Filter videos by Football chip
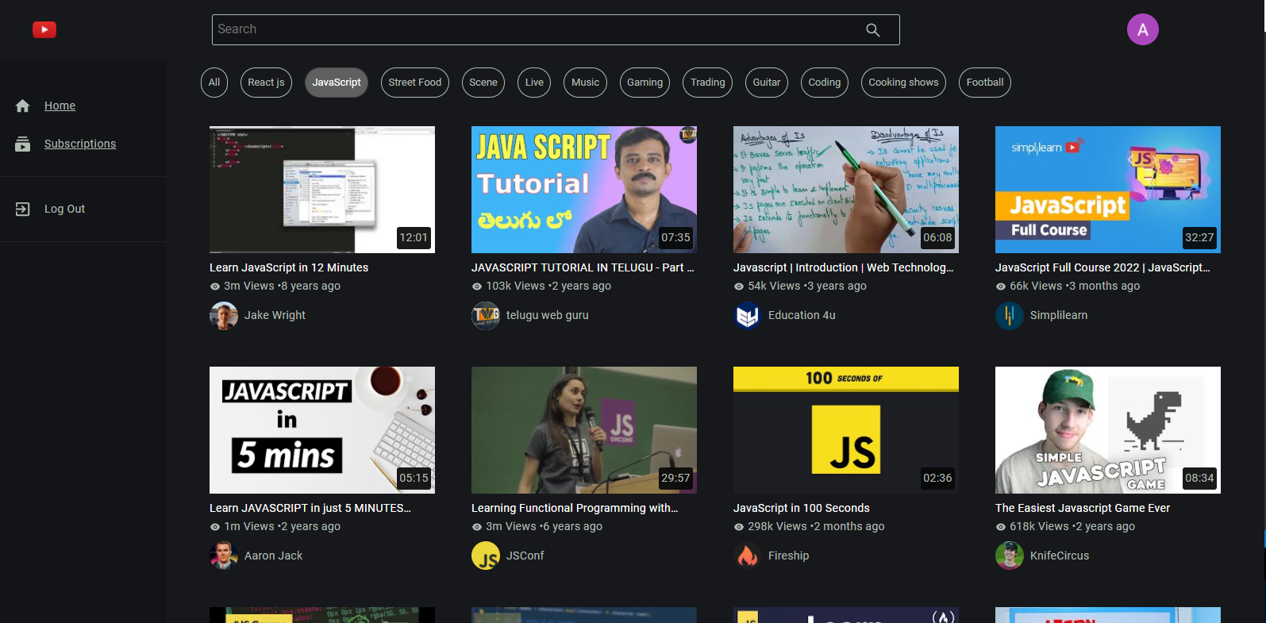Viewport: 1266px width, 623px height. [x=985, y=83]
